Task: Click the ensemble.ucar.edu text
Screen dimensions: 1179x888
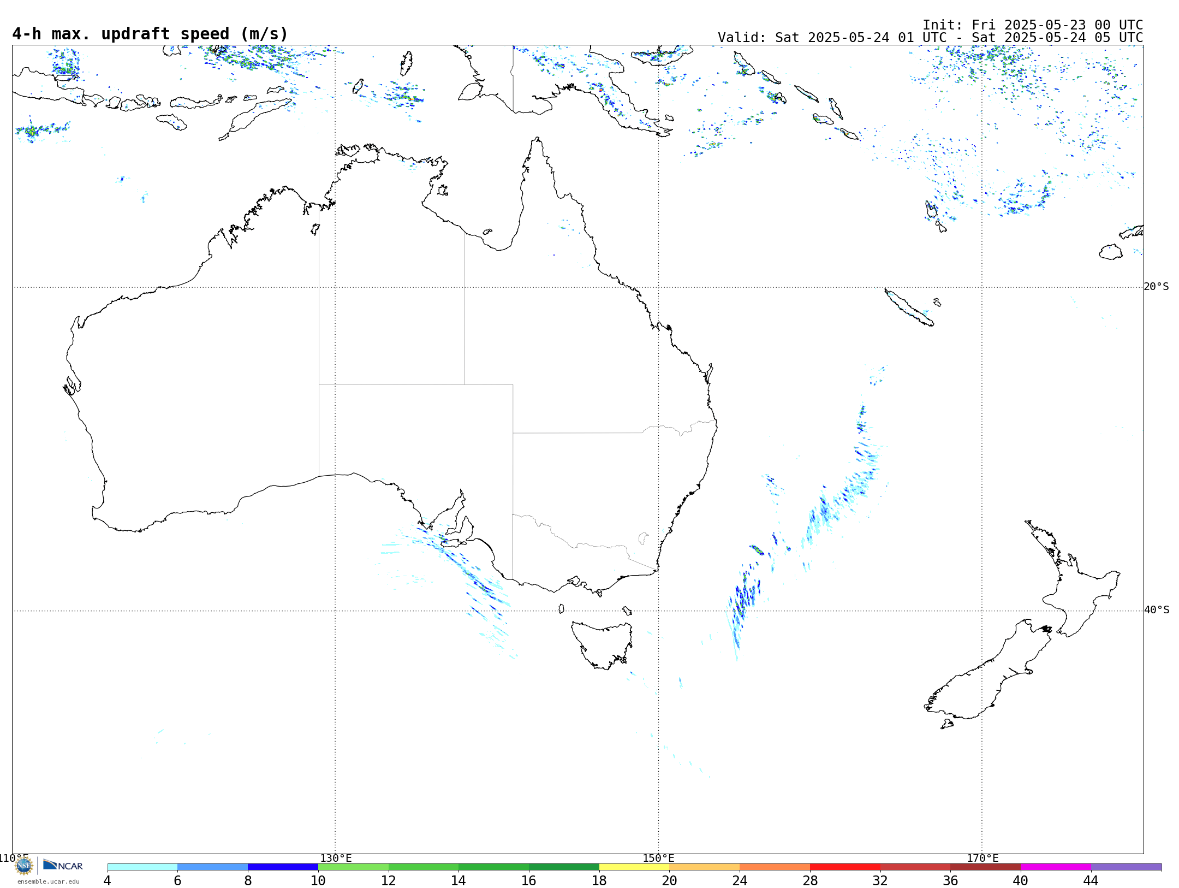Action: pyautogui.click(x=48, y=881)
